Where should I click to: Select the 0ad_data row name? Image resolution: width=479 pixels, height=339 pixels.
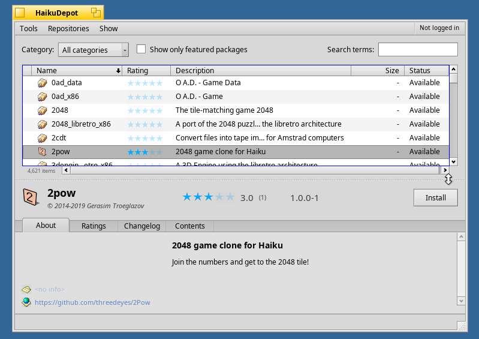67,83
